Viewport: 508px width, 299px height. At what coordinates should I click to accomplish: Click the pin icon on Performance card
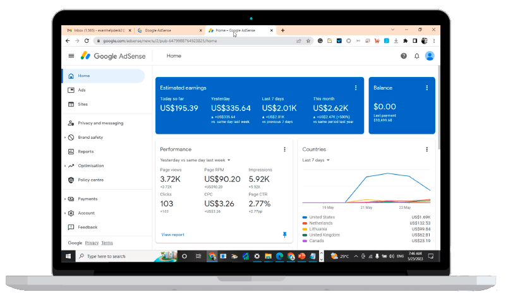click(x=284, y=234)
